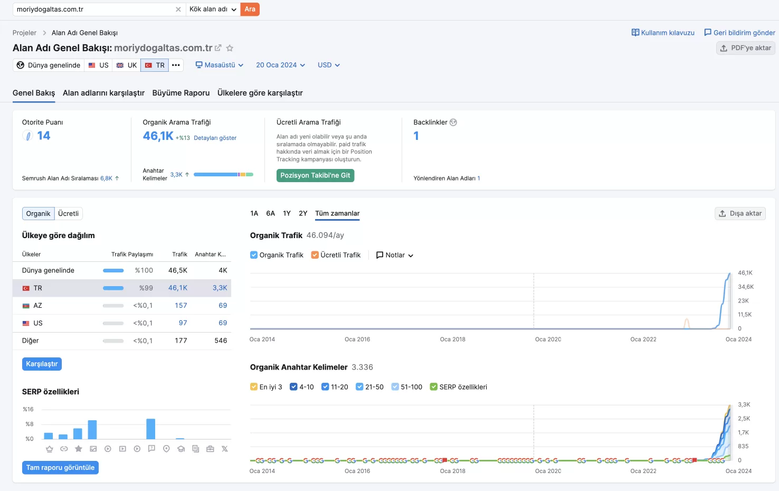The width and height of the screenshot is (779, 491).
Task: Select the image pack SERP icon
Action: point(93,449)
